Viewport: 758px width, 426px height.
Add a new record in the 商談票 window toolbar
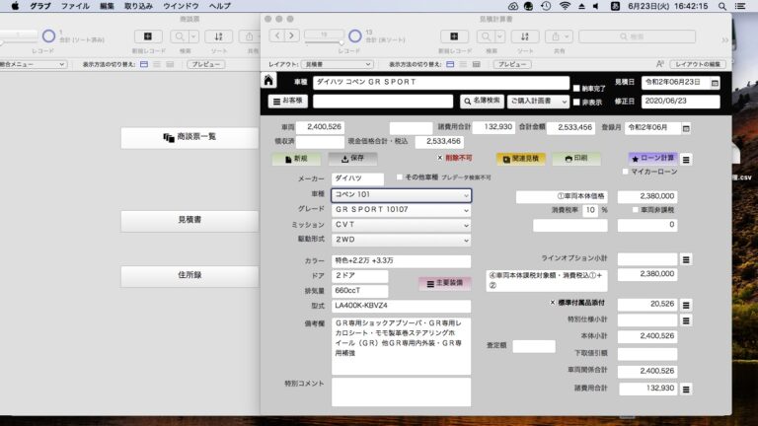(148, 36)
